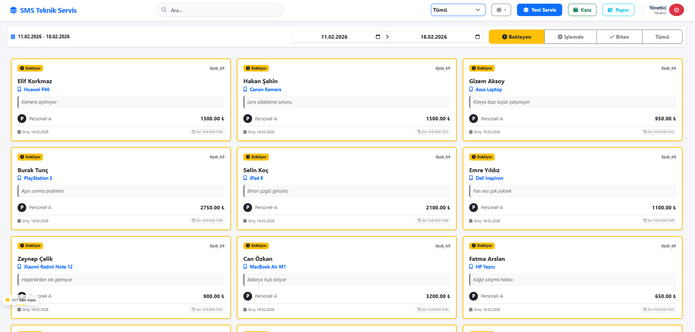
Task: Expand the Tümü filter dropdown
Action: 458,10
